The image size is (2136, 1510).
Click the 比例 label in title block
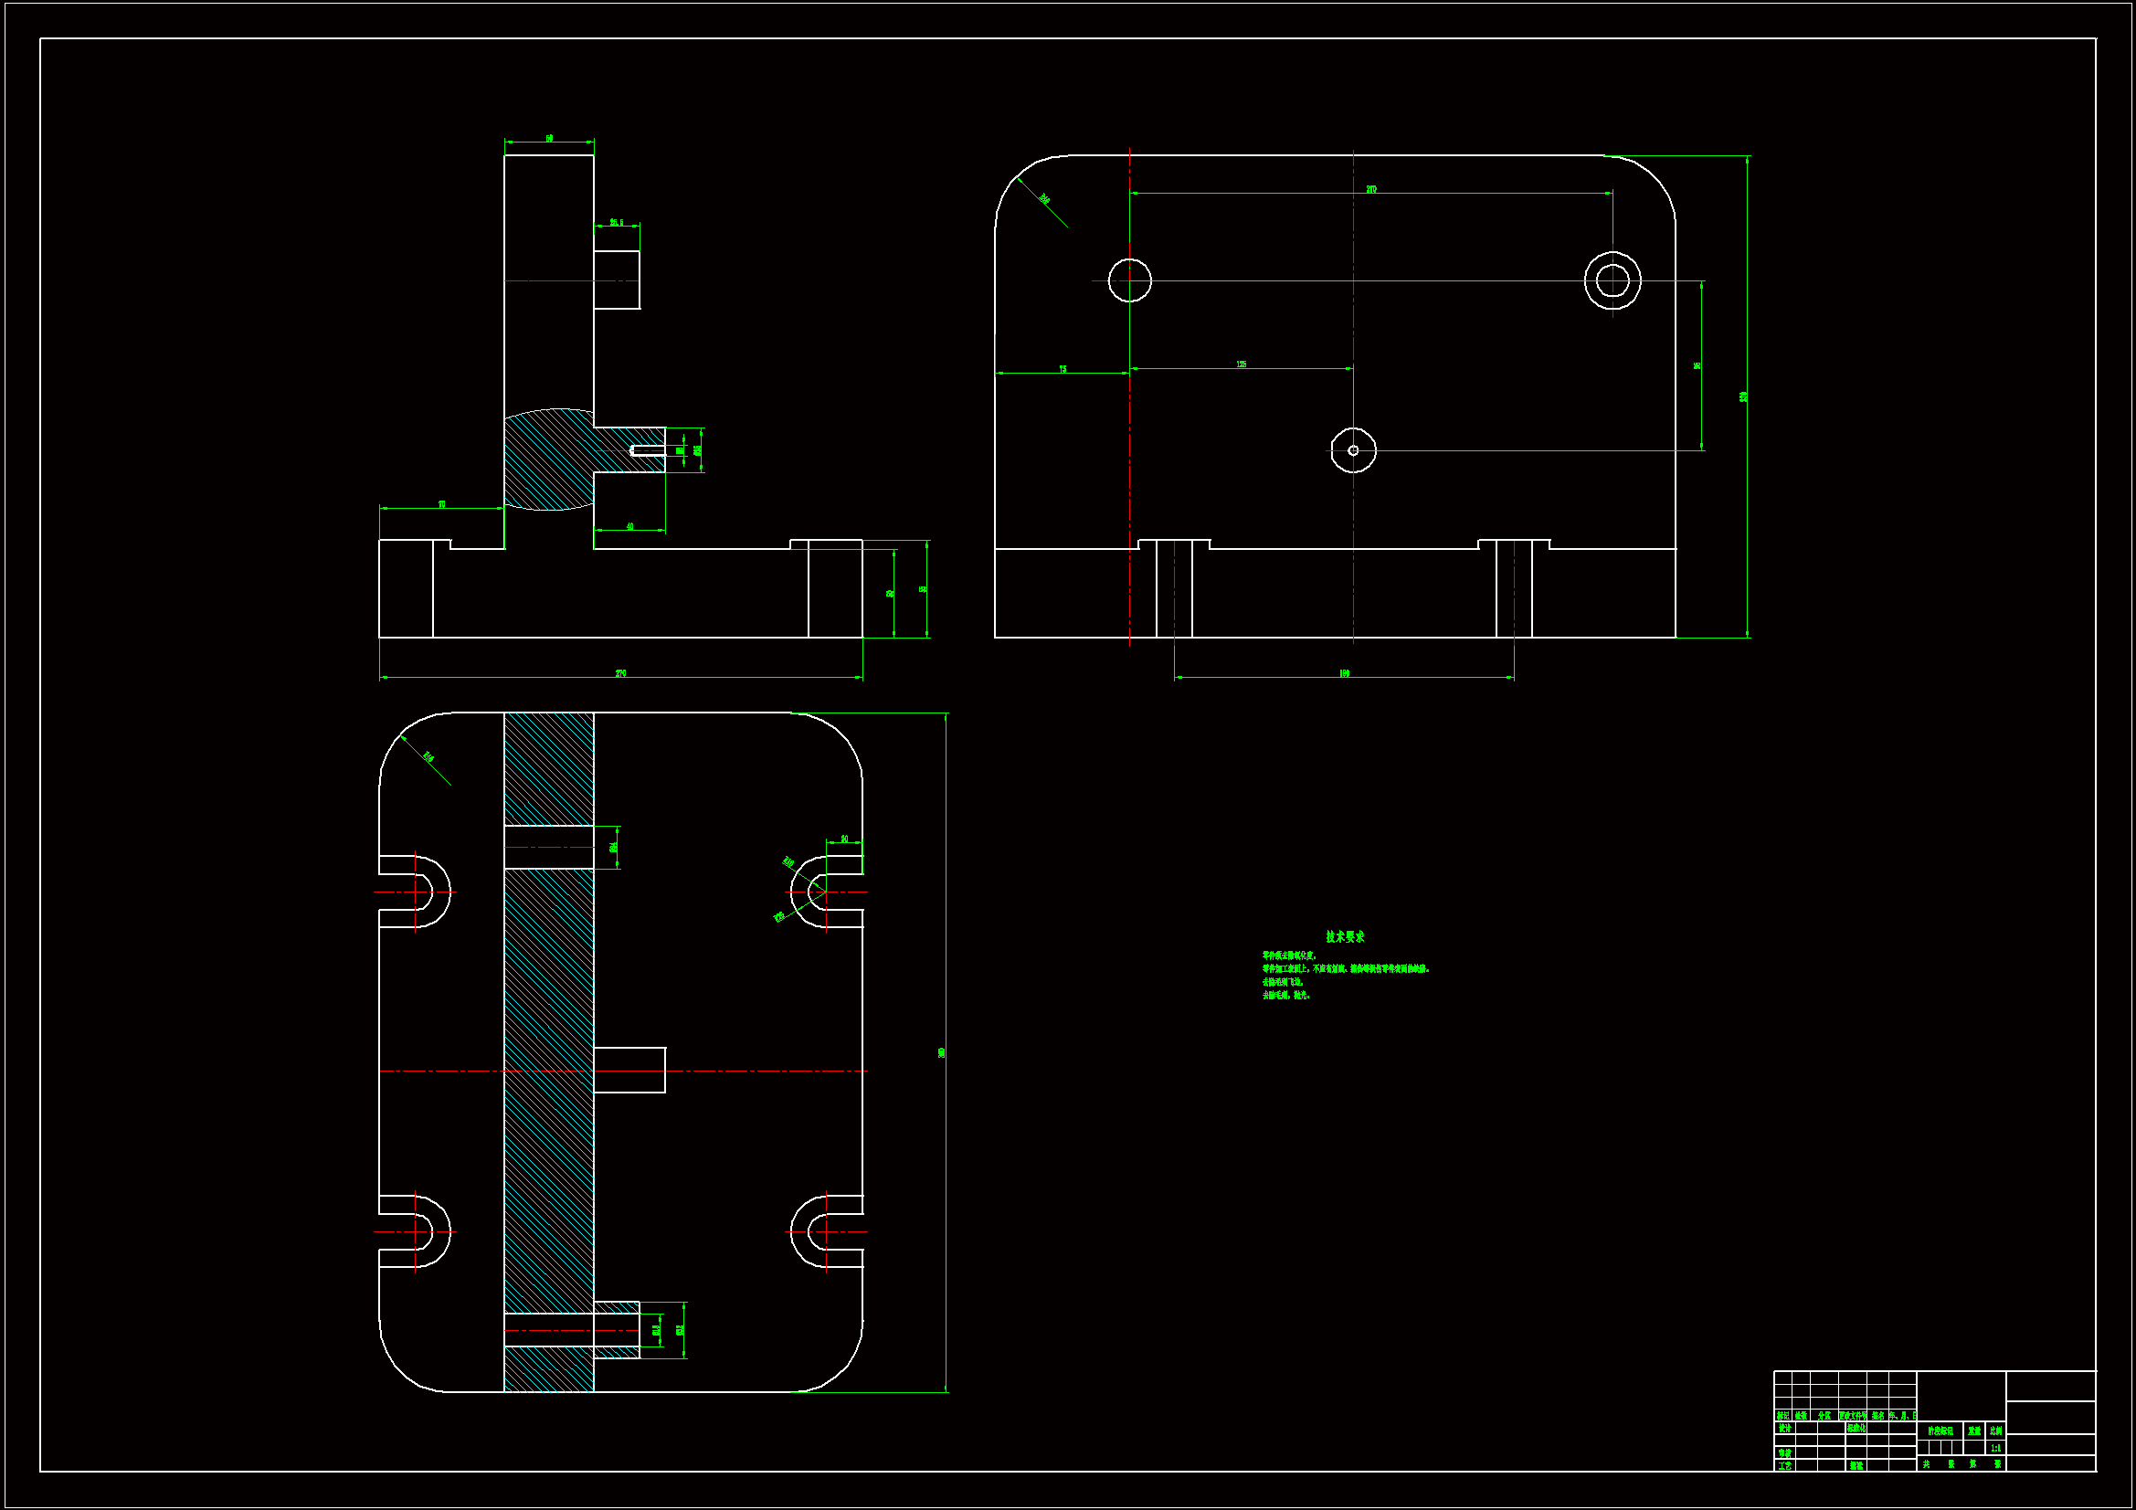pos(1995,1431)
